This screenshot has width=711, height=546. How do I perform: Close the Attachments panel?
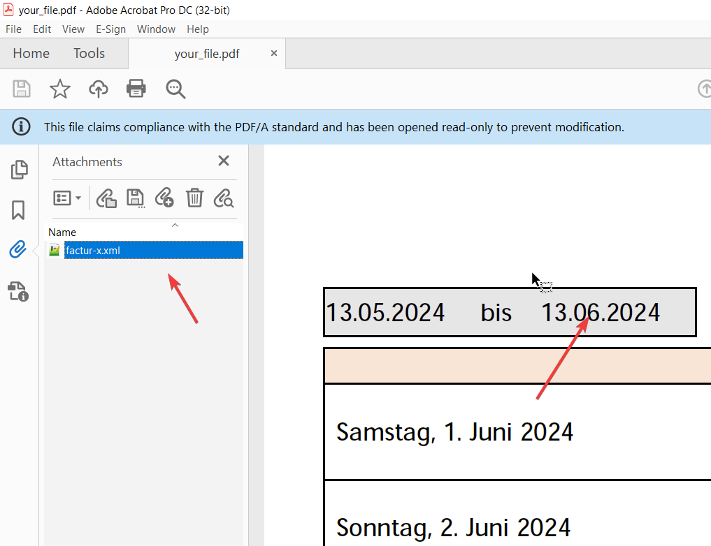coord(224,161)
